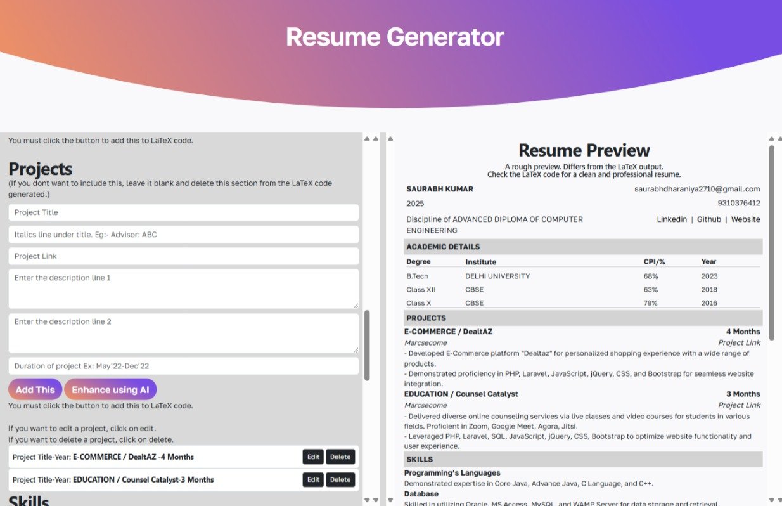Click the description line 1 text area
The width and height of the screenshot is (782, 506).
pos(183,289)
